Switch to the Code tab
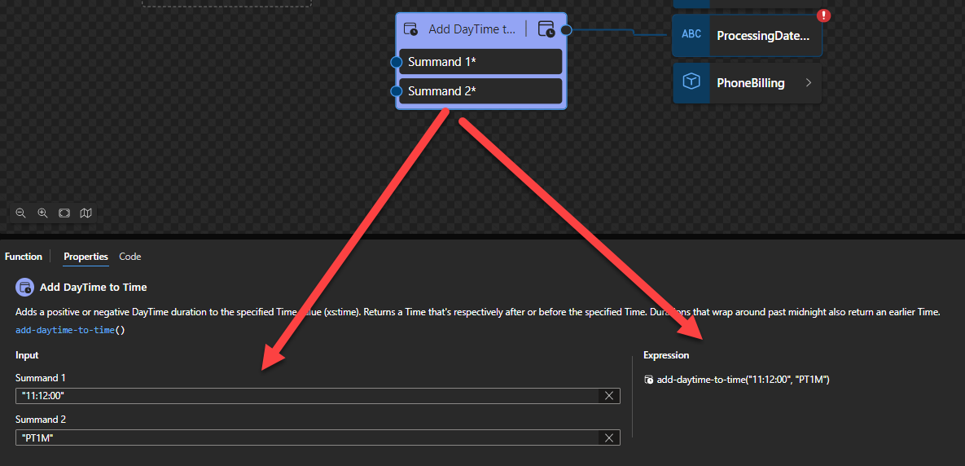 pos(130,257)
